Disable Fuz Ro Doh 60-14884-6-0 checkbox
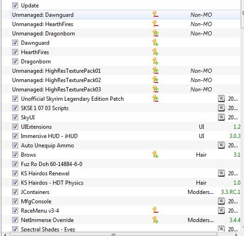This screenshot has width=244, height=236. [x=15, y=164]
